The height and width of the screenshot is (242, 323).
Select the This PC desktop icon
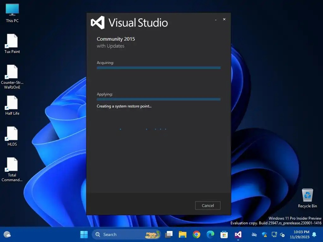[x=12, y=13]
